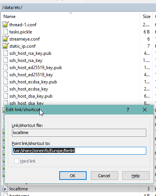Screen dimensions: 156x196
Task: Open Help for the link dialog
Action: pyautogui.click(x=136, y=176)
